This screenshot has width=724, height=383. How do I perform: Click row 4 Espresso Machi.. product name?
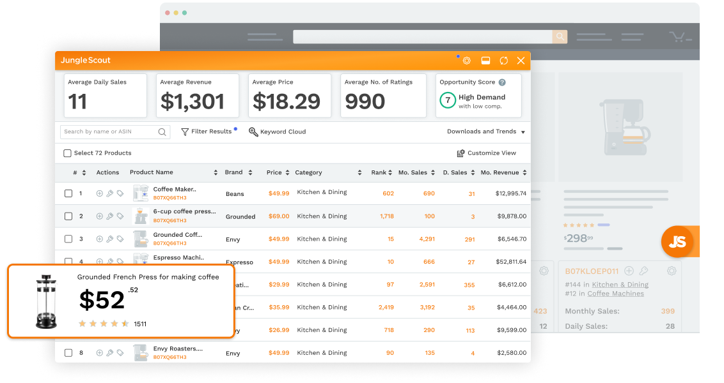(178, 258)
